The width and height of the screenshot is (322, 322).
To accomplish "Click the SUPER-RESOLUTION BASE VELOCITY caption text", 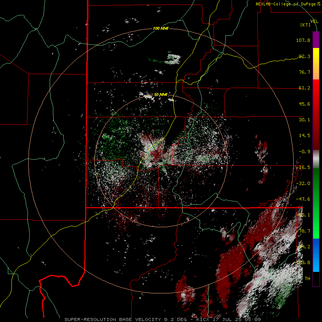I will 113,319.
